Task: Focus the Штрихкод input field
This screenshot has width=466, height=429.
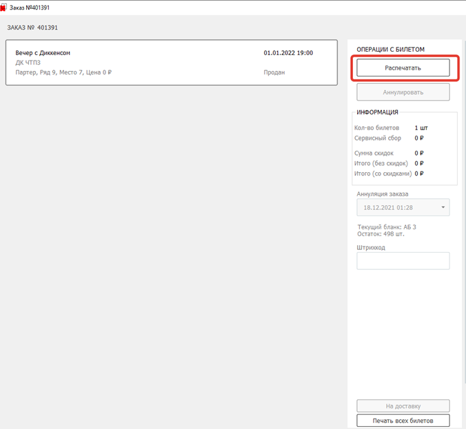Action: tap(403, 260)
